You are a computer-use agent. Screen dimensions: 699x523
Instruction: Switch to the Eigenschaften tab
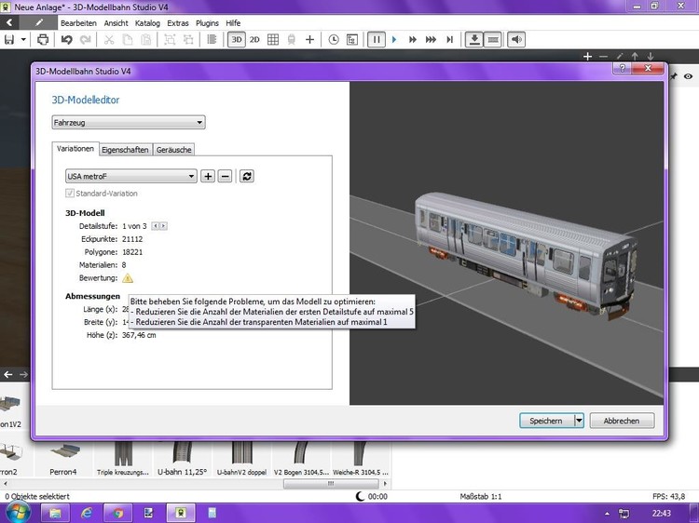[x=125, y=150]
